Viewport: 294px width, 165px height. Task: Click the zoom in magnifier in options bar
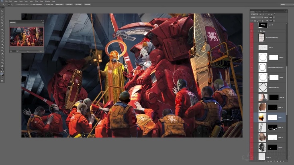click(9, 4)
